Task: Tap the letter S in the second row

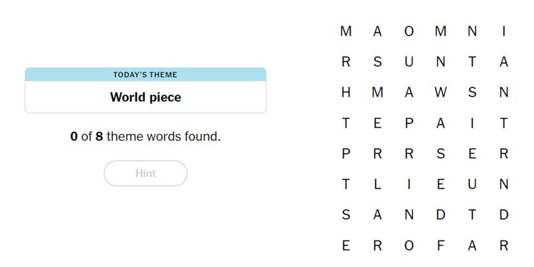Action: 377,62
